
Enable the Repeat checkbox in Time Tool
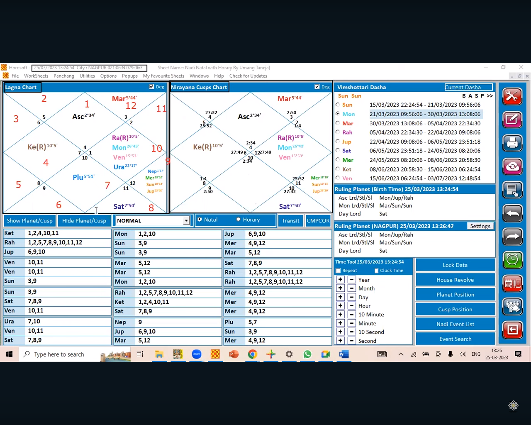[x=339, y=271]
